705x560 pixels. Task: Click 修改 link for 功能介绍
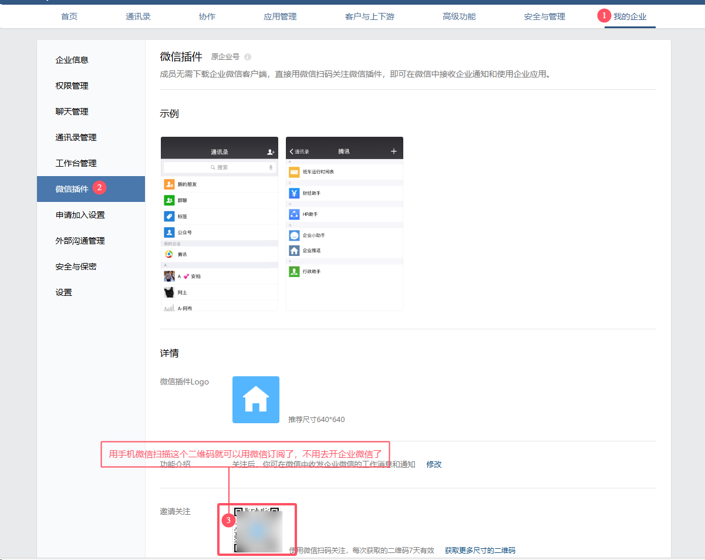(434, 464)
